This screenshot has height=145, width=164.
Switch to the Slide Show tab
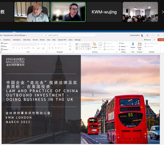coord(27,40)
